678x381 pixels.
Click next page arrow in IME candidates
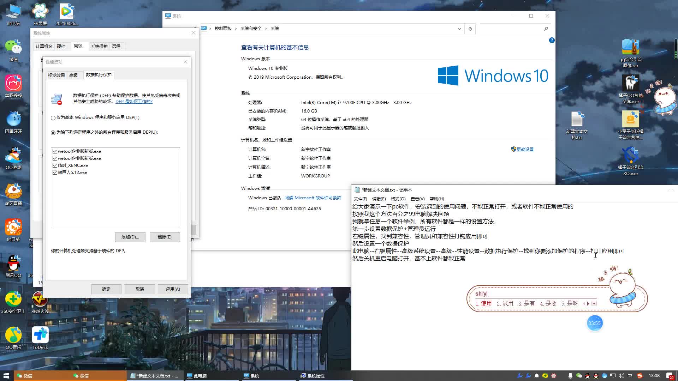pyautogui.click(x=588, y=303)
